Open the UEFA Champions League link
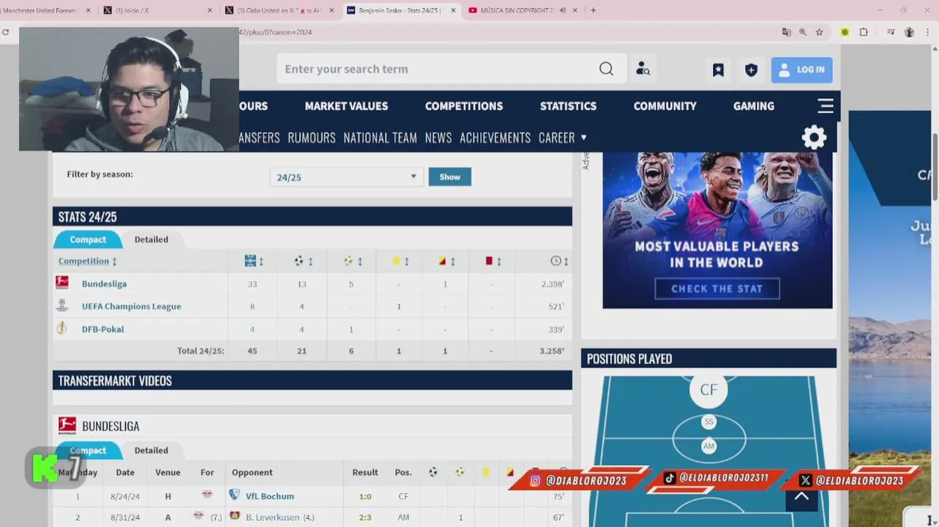Image resolution: width=939 pixels, height=527 pixels. click(131, 306)
